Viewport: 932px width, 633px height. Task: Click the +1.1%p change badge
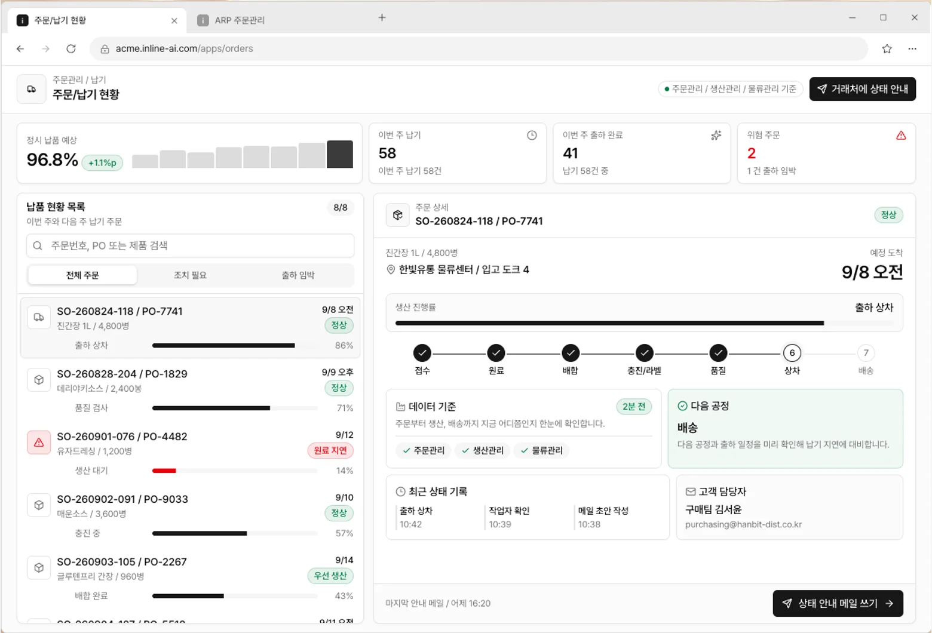click(102, 162)
